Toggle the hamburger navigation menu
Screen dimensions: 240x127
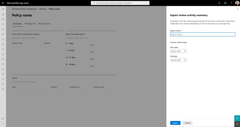(3, 9)
